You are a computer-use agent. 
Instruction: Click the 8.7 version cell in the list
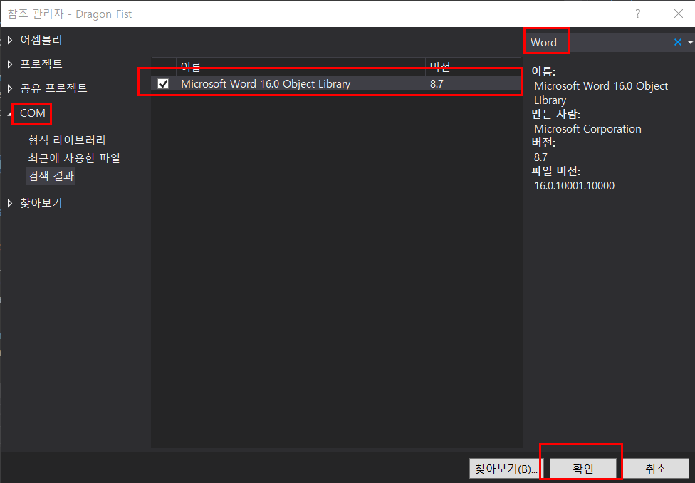437,84
